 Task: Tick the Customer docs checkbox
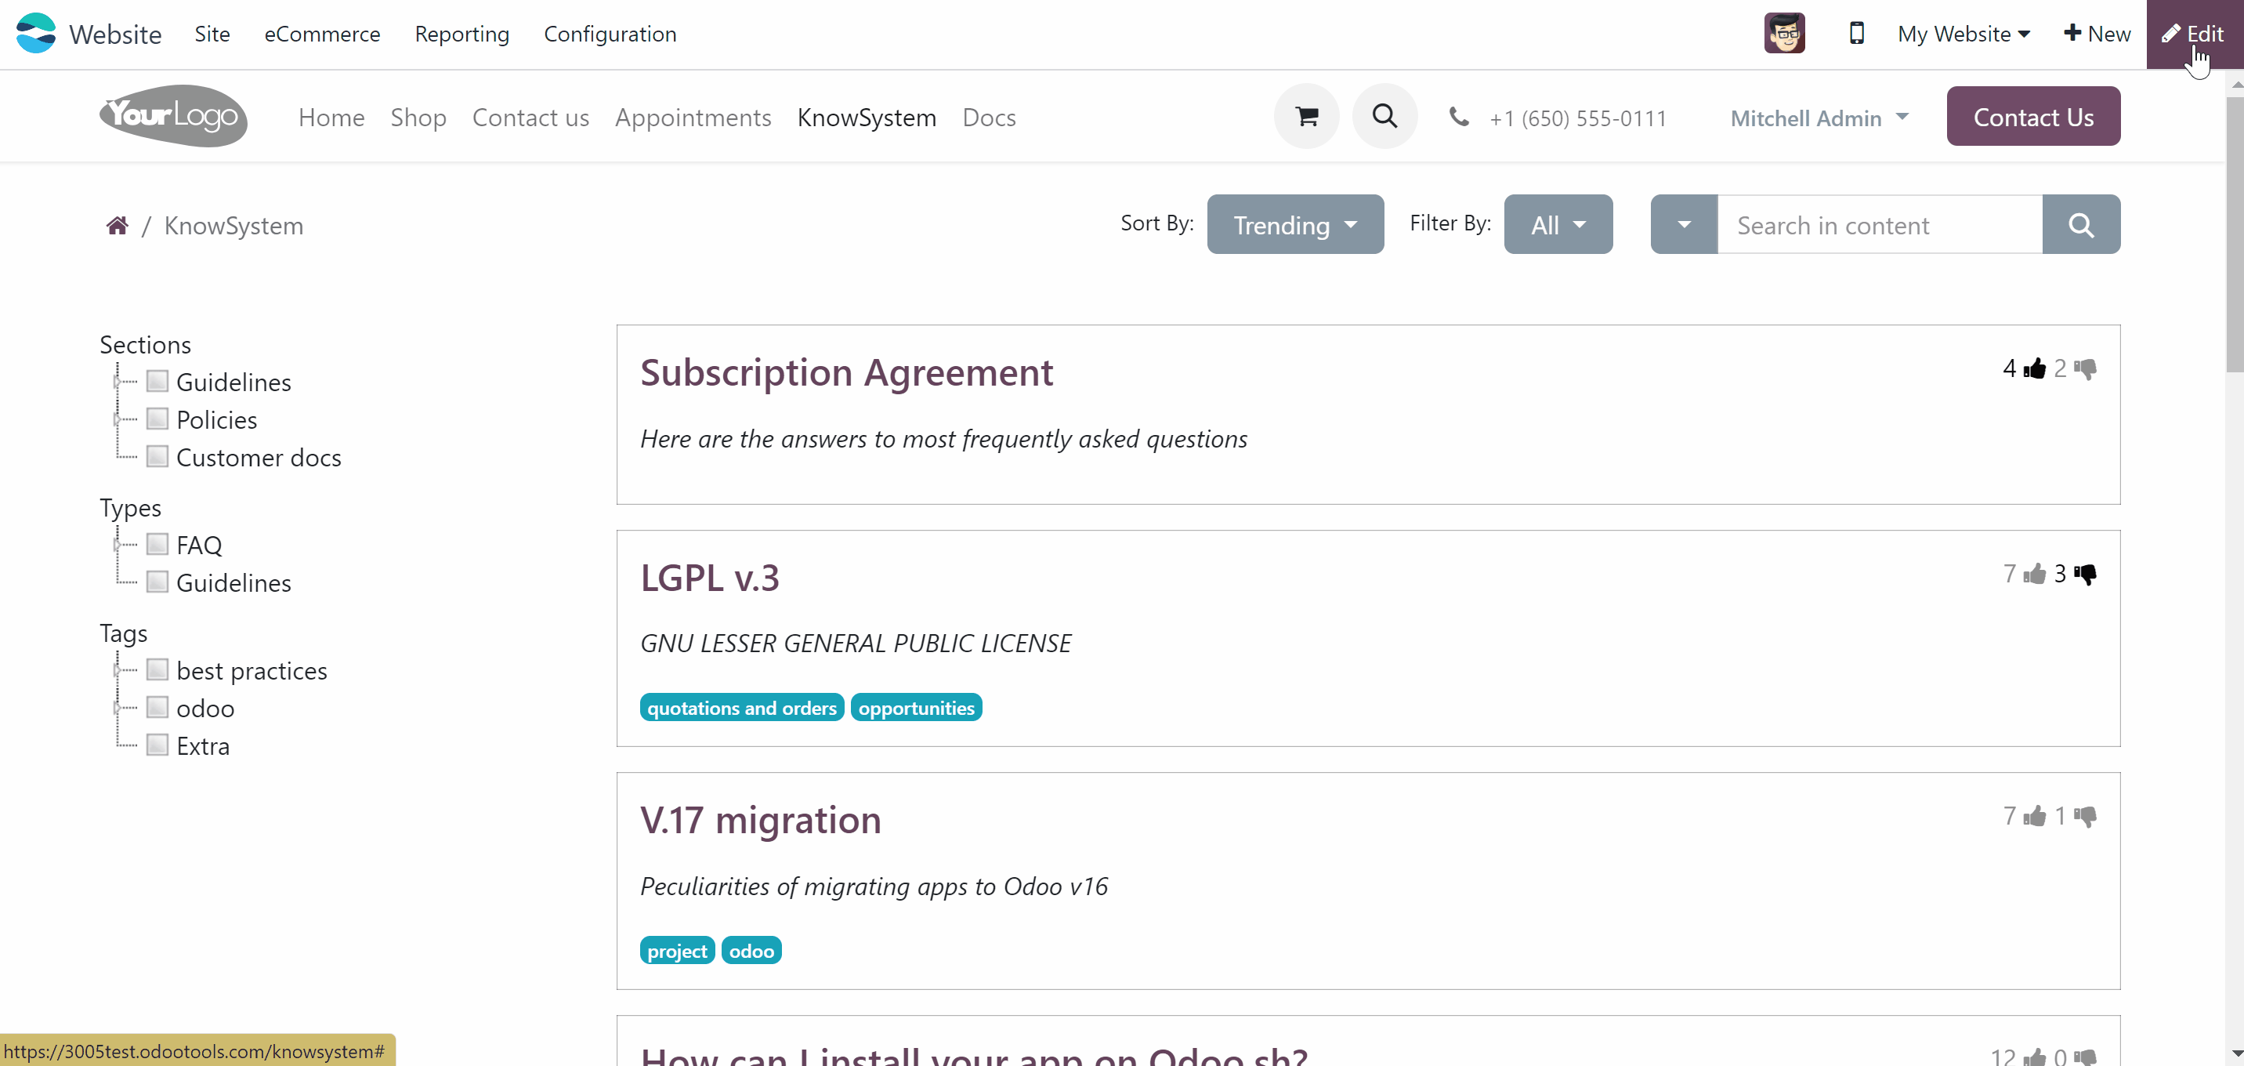(157, 456)
